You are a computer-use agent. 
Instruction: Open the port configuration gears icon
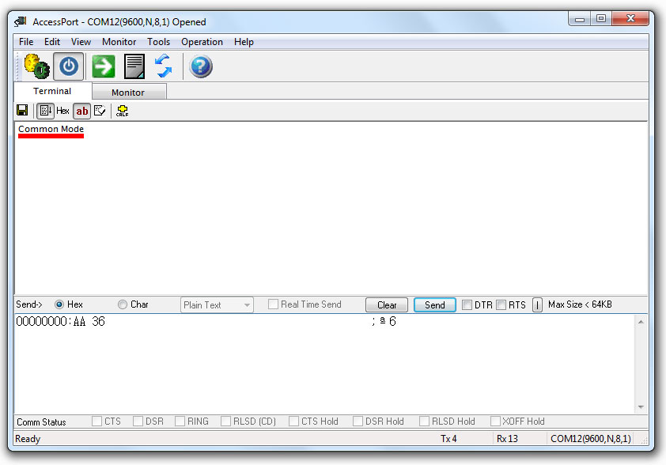point(37,66)
